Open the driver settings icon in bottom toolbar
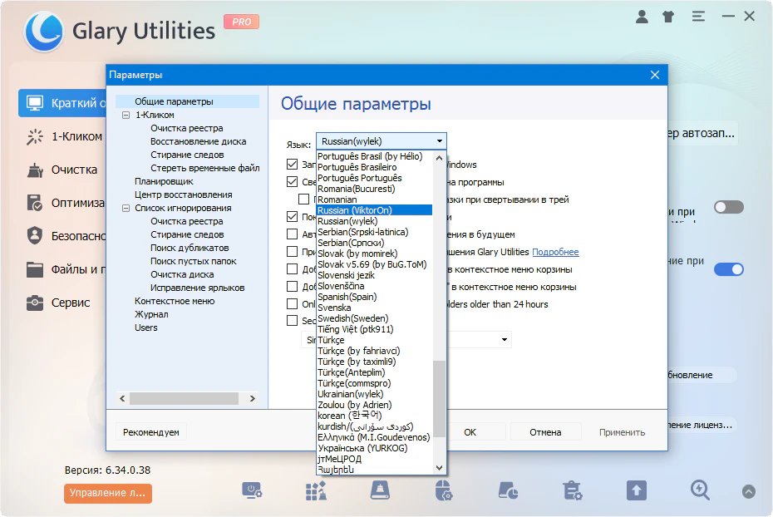This screenshot has width=773, height=517. point(443,492)
